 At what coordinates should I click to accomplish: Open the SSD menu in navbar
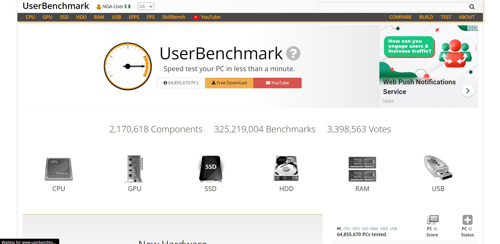[64, 17]
